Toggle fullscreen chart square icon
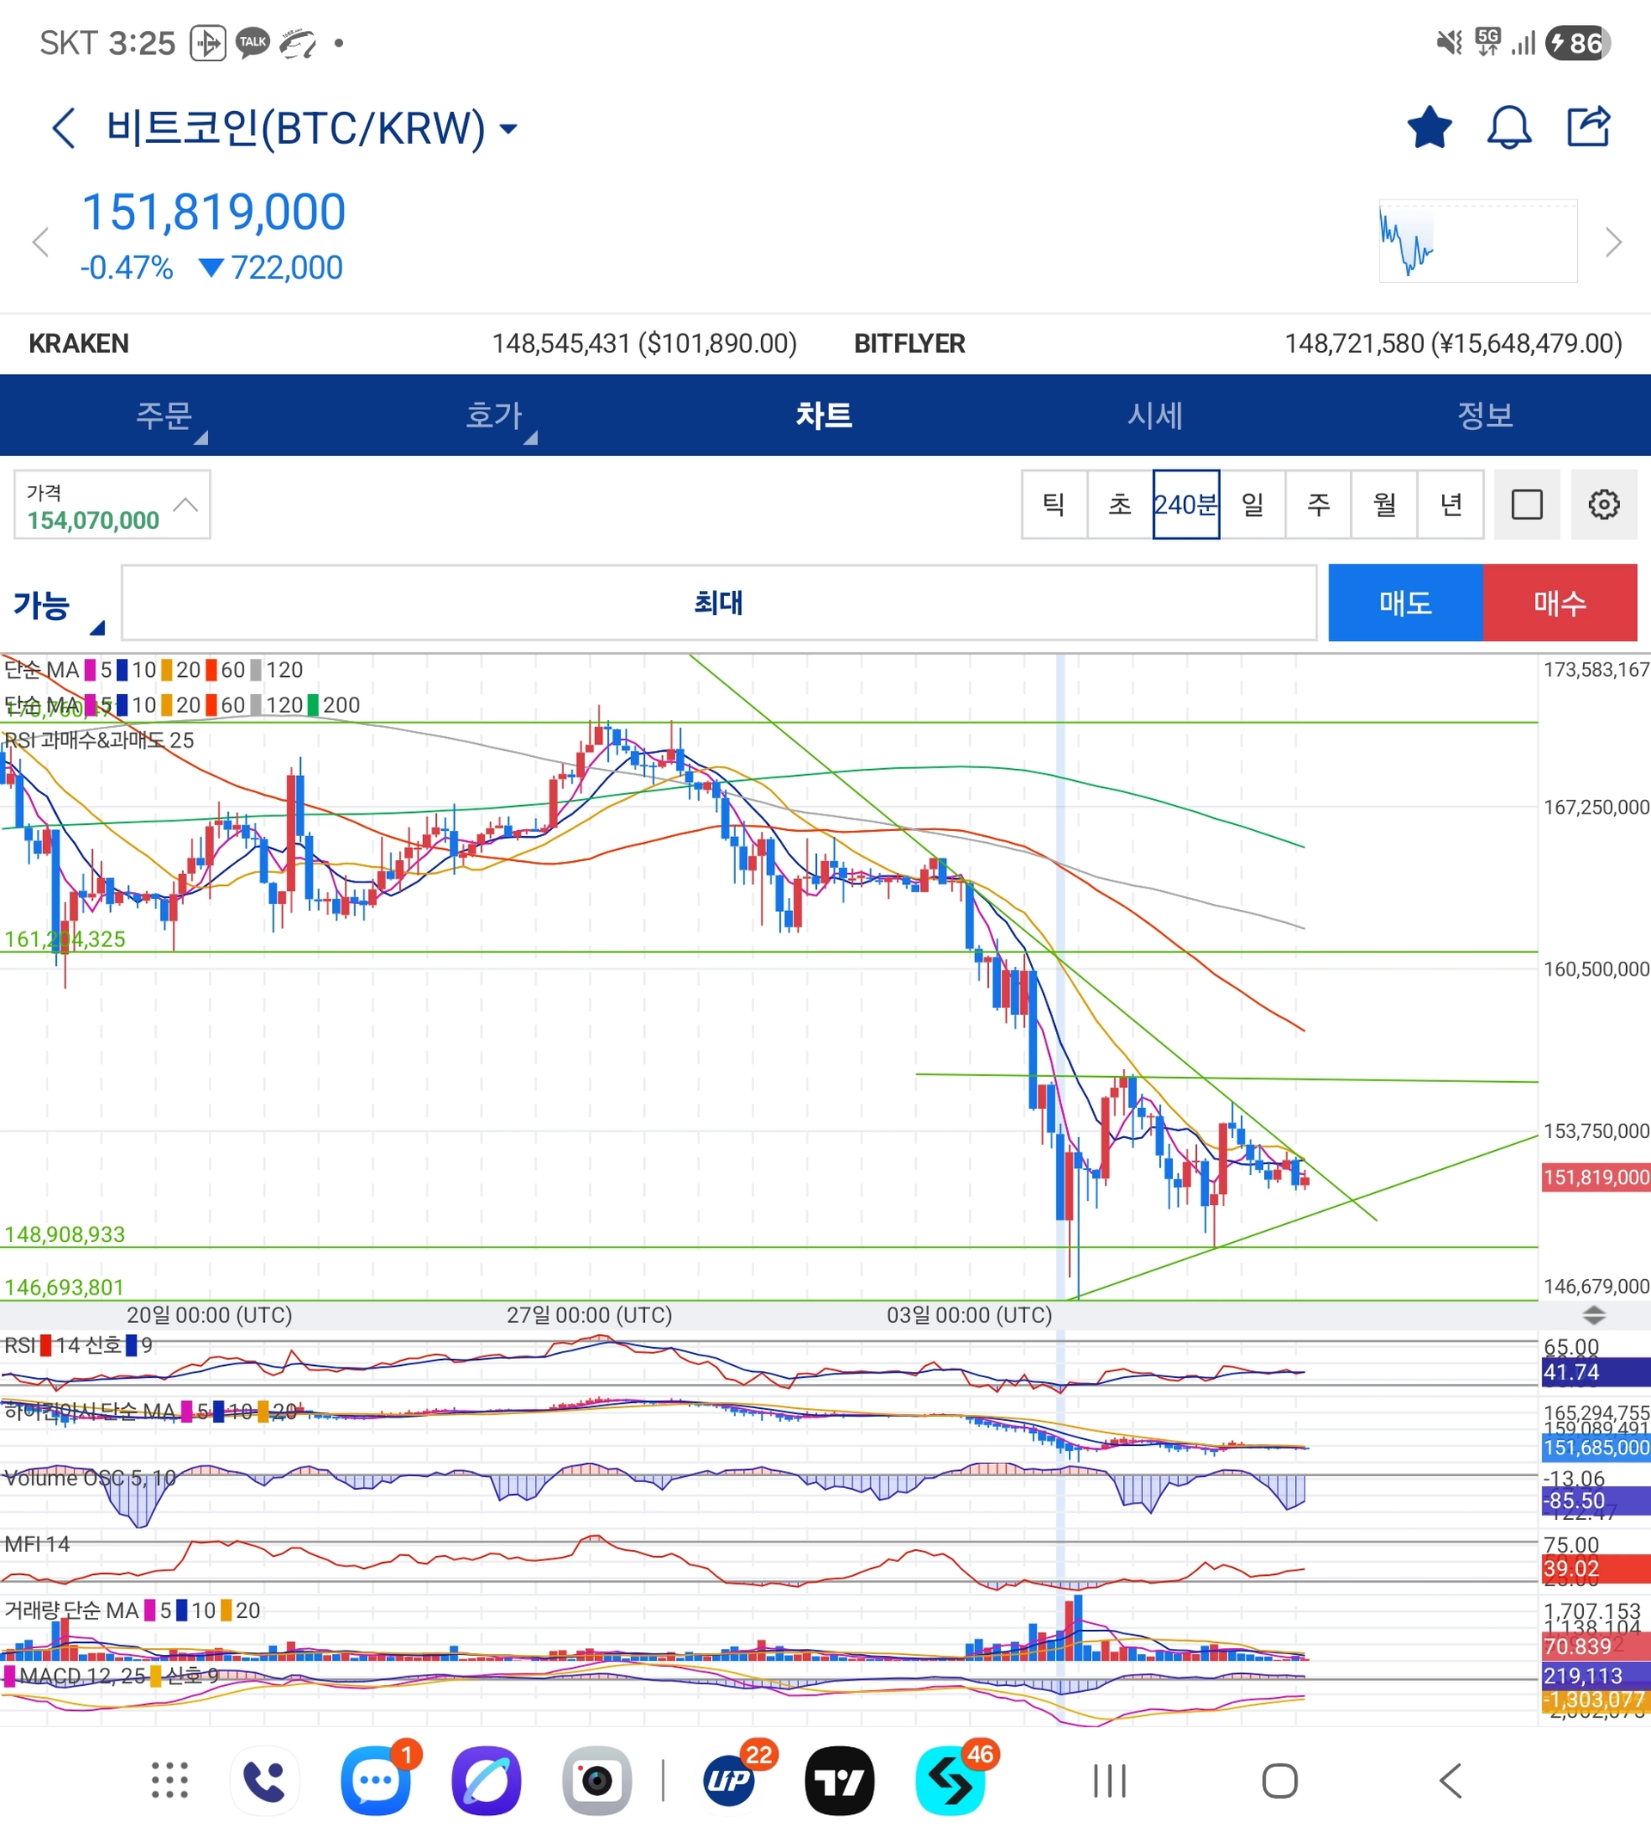1651x1833 pixels. pos(1526,505)
